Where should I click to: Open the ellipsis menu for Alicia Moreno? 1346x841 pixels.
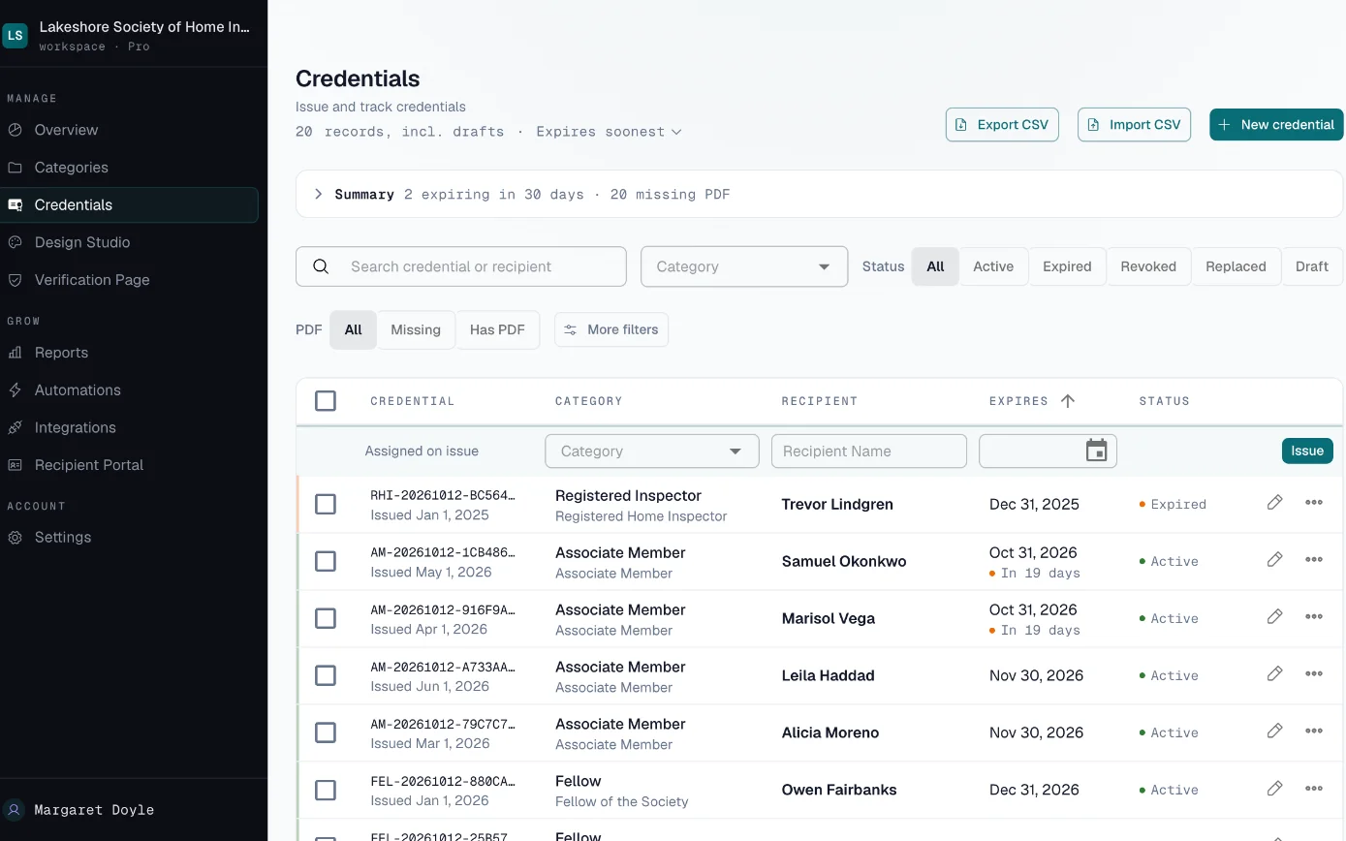click(x=1314, y=731)
